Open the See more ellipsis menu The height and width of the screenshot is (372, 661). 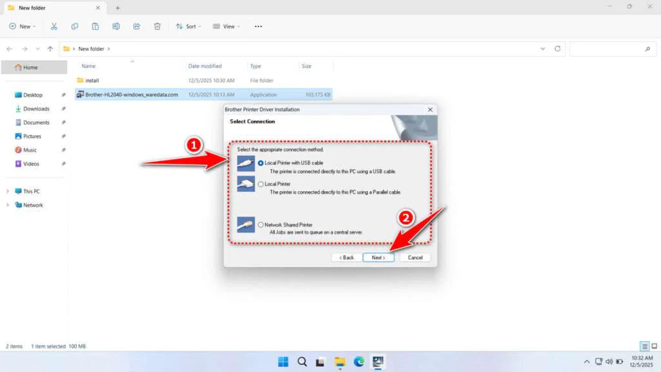pos(258,26)
